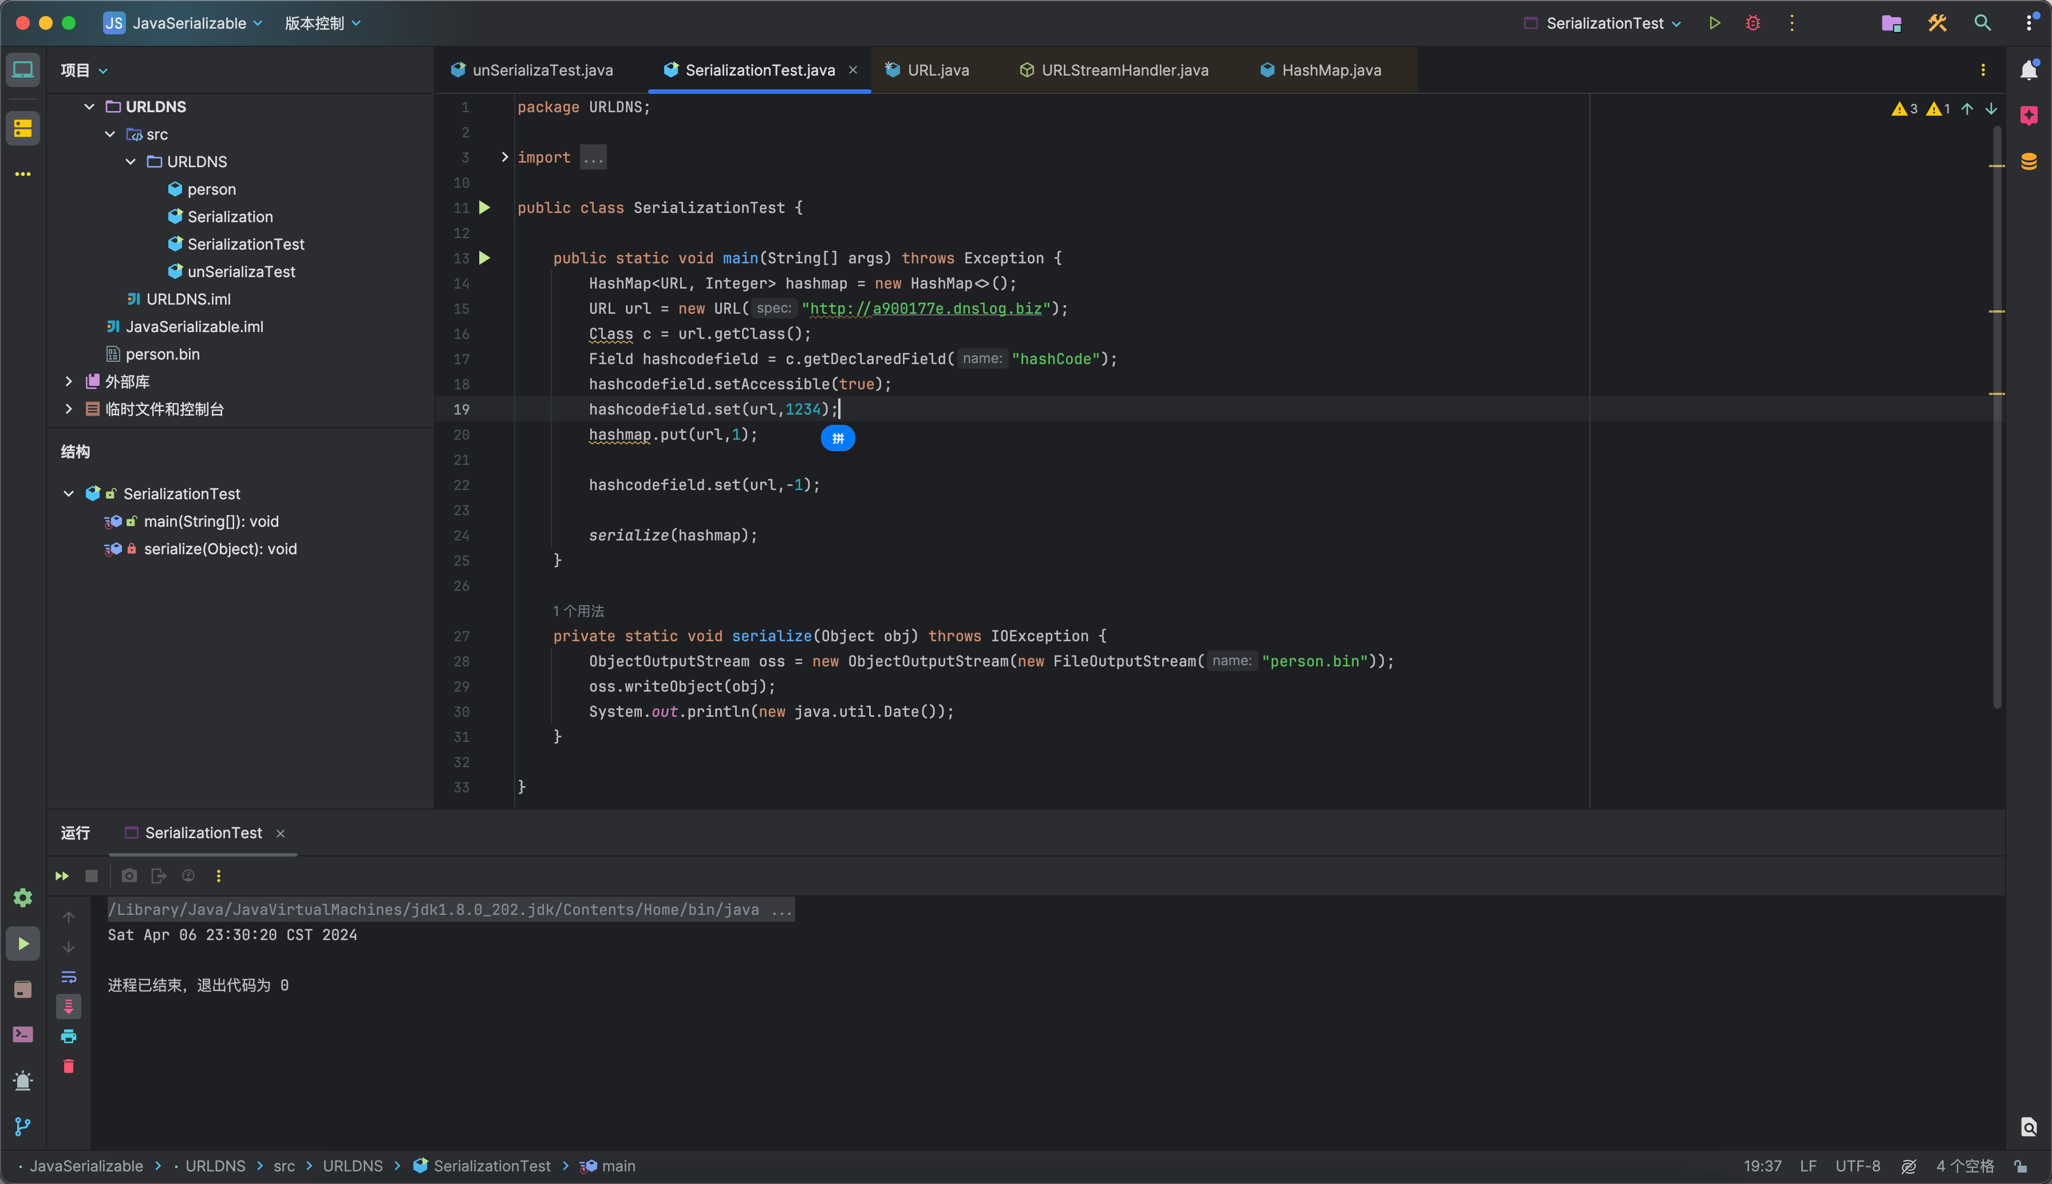Open 项目 view options dropdown
Screen dimensions: 2052x1184
[x=103, y=71]
